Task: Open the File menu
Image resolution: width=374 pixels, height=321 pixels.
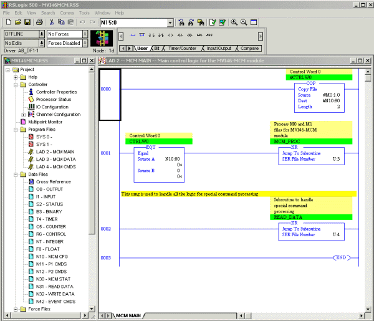Action: point(6,13)
